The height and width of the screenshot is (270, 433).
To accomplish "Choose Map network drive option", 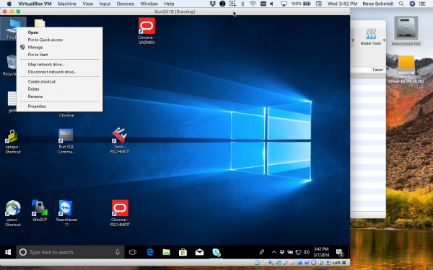I will point(46,64).
